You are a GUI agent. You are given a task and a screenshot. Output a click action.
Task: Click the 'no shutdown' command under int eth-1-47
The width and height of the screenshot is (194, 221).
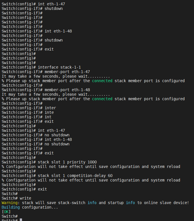coord(57,135)
